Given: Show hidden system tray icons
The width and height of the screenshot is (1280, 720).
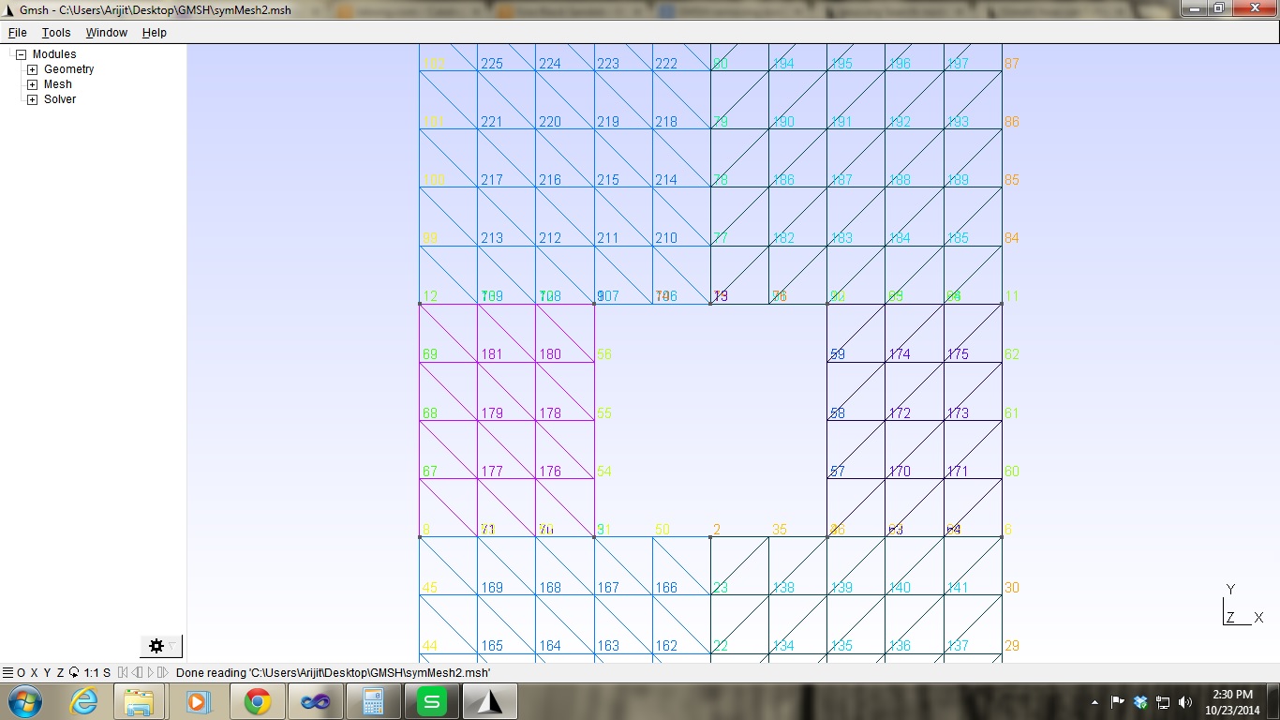Looking at the screenshot, I should click(x=1095, y=701).
